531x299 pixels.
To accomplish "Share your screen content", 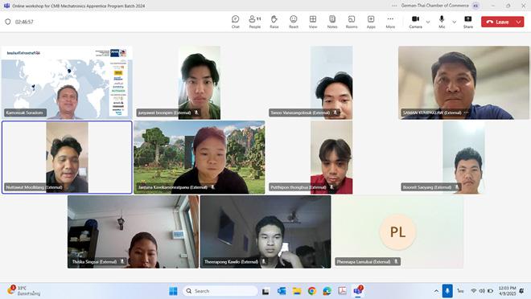I will click(468, 22).
